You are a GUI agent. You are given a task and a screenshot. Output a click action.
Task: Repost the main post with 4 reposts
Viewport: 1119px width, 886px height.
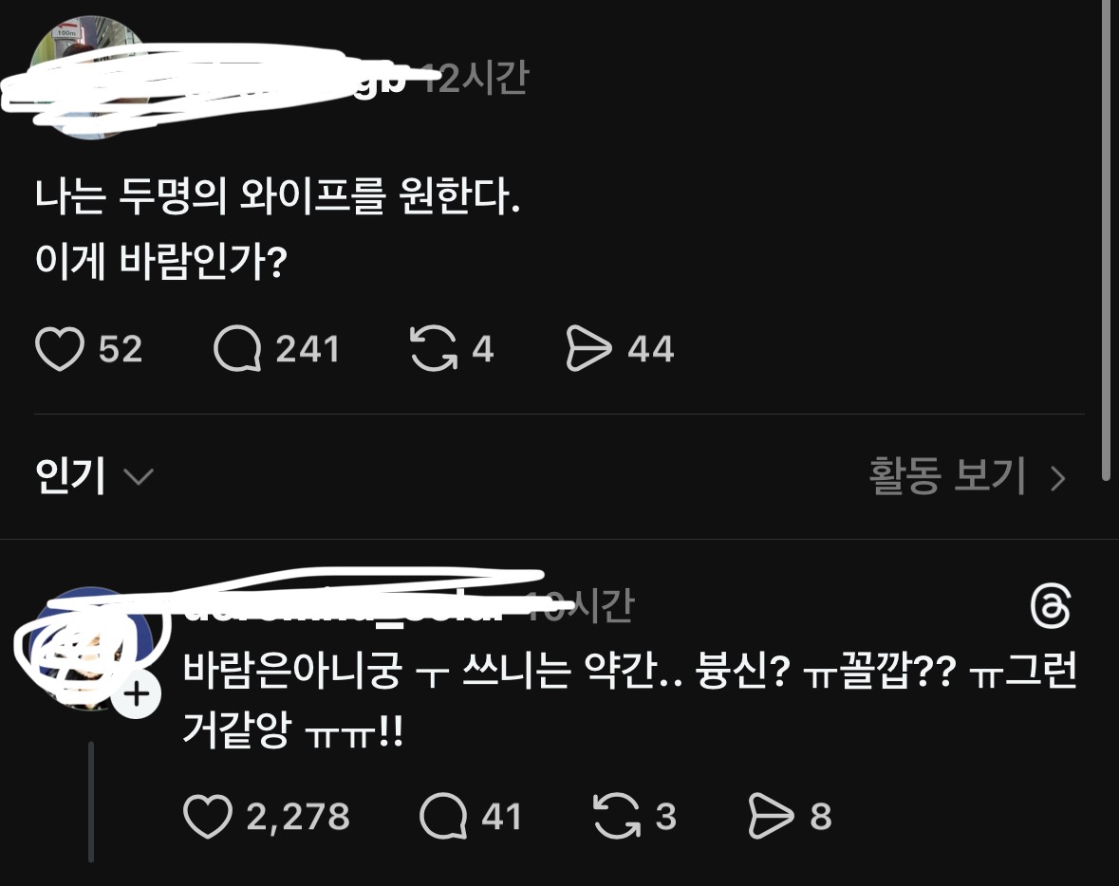point(433,349)
